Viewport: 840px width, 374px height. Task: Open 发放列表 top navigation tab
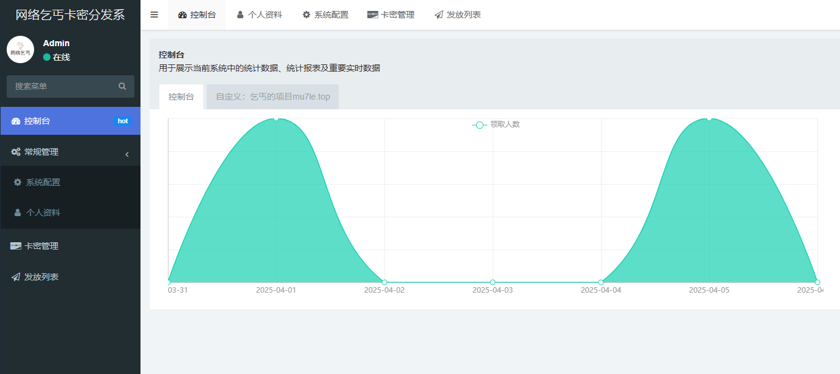pyautogui.click(x=457, y=15)
